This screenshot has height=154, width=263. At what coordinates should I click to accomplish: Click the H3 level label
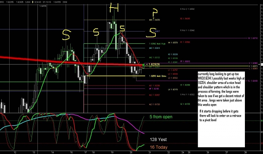click(173, 54)
